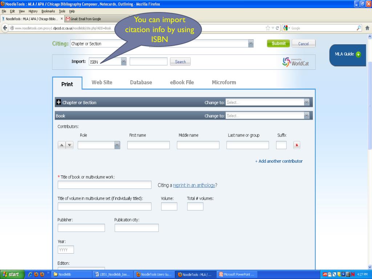Click the reload page icon
This screenshot has height=279, width=372.
tap(277, 28)
